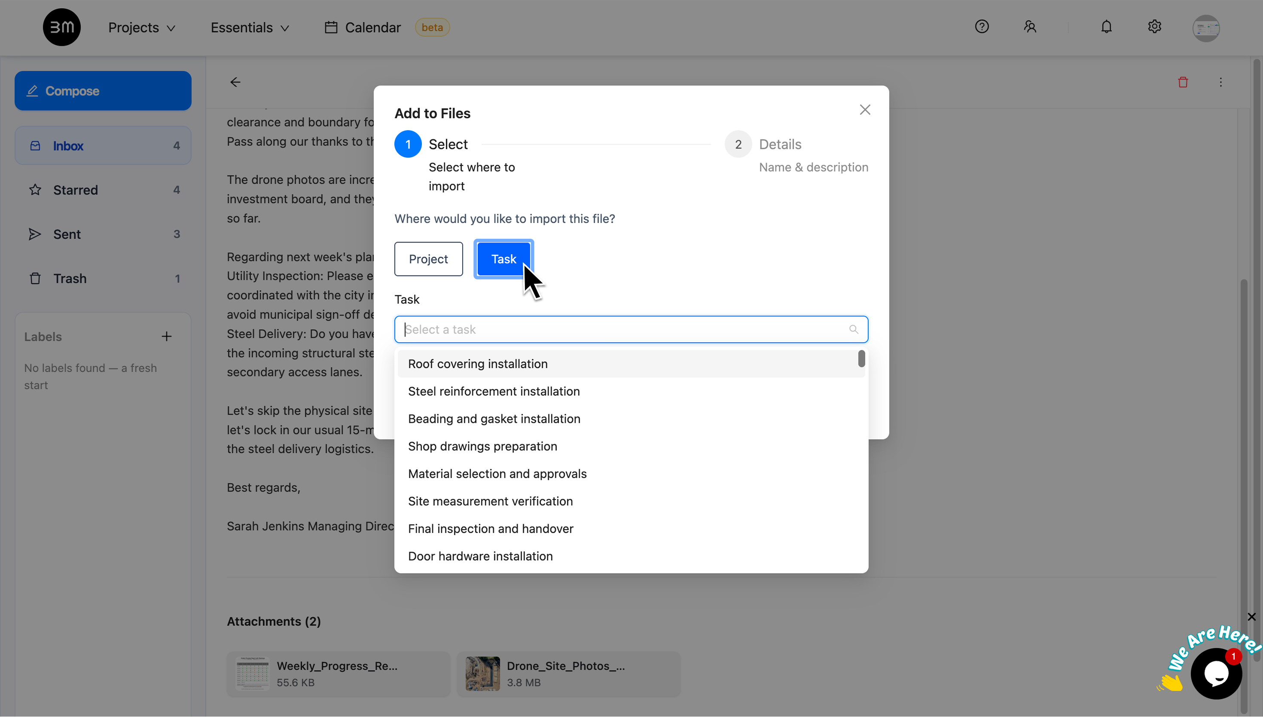Click the task dropdown list scrollbar
Viewport: 1263px width, 717px height.
861,358
